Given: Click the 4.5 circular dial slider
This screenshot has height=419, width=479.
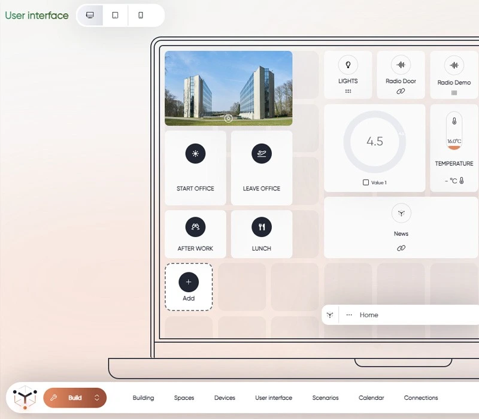Looking at the screenshot, I should [375, 142].
